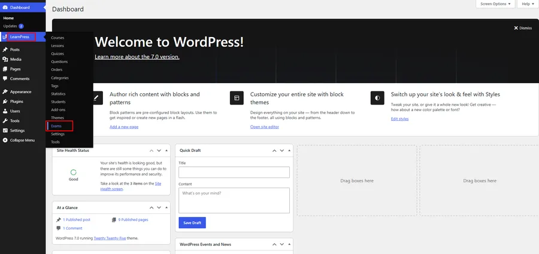
Task: Move Site Health Status box up
Action: tap(152, 151)
